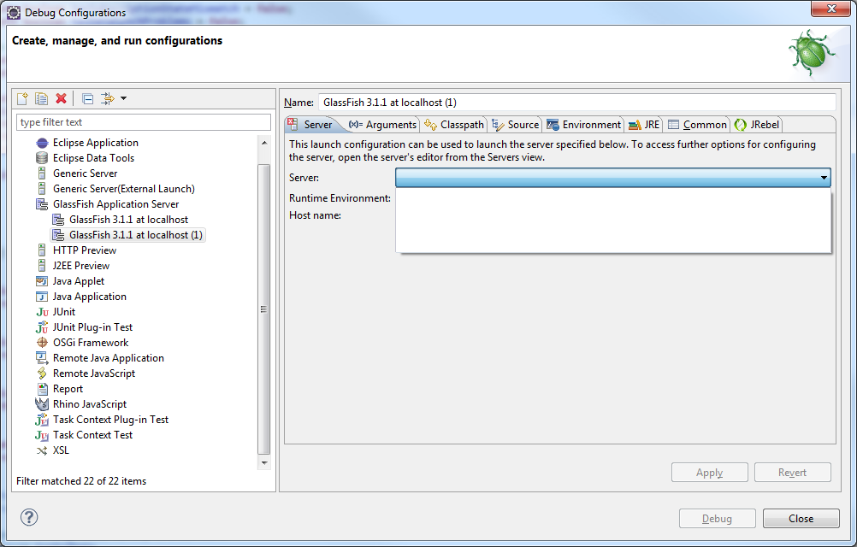Click the Apply button
The image size is (857, 547).
pyautogui.click(x=709, y=473)
